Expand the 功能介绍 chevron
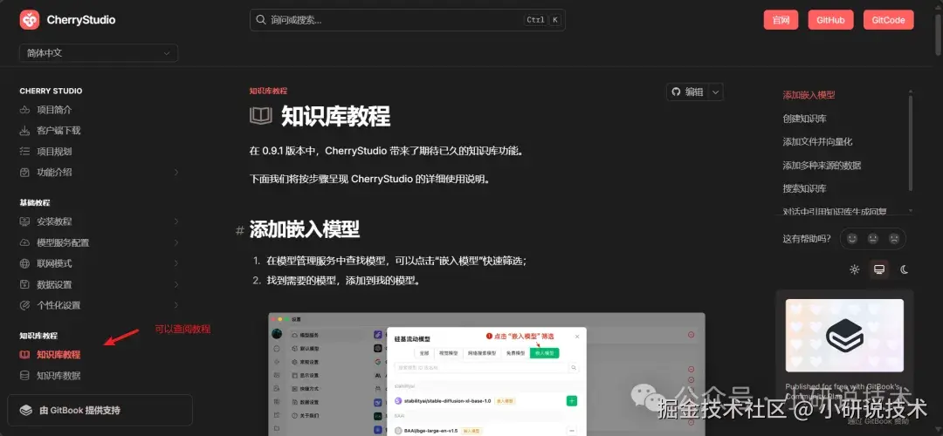The image size is (943, 436). pos(176,173)
